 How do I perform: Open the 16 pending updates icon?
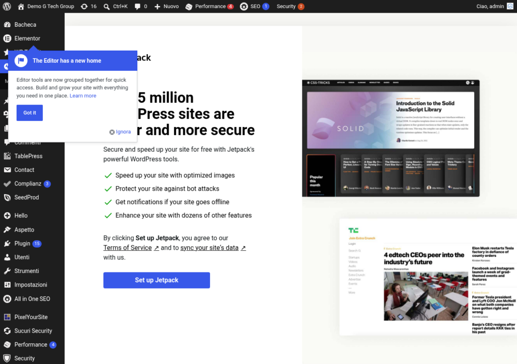click(x=89, y=6)
